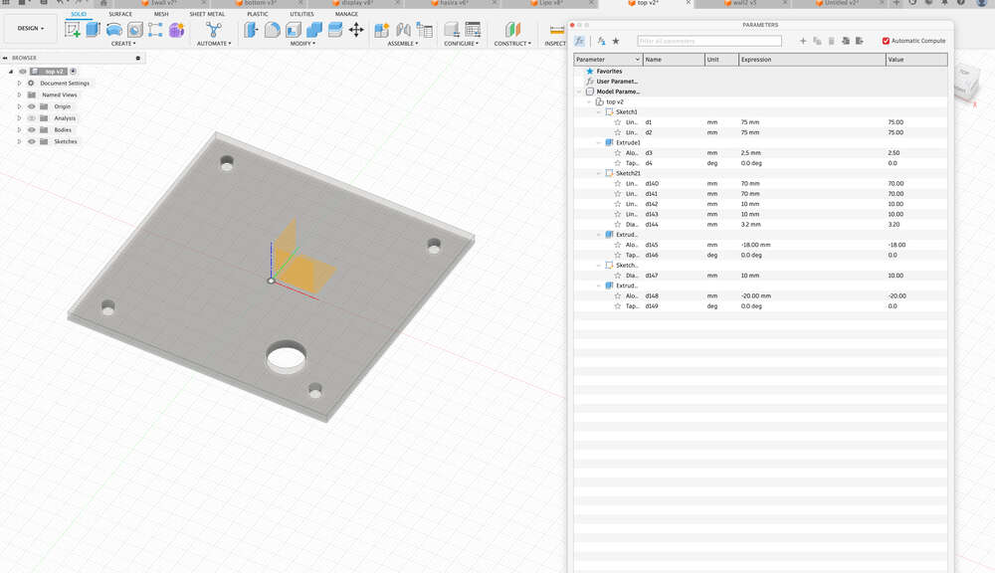Activate the Hole tool in Create group
This screenshot has width=995, height=573.
point(135,29)
